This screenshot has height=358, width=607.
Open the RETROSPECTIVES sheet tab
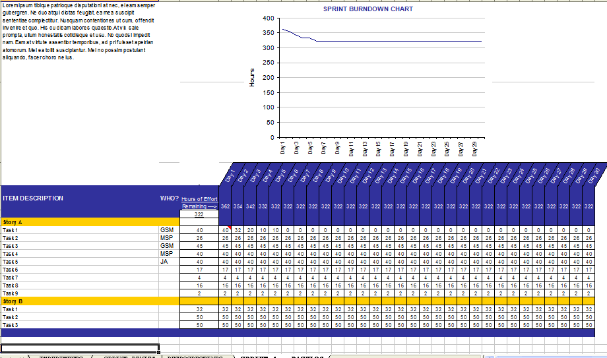pos(195,357)
